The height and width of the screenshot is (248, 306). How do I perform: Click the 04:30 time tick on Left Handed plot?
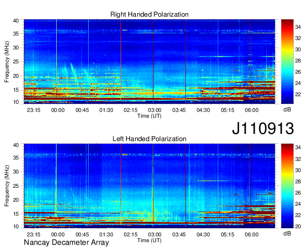(x=203, y=235)
